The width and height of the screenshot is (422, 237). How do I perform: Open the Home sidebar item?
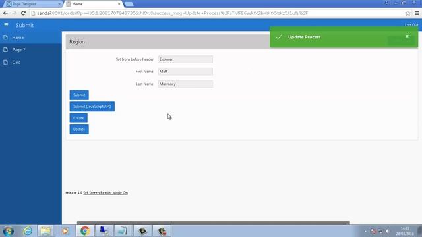pos(31,38)
